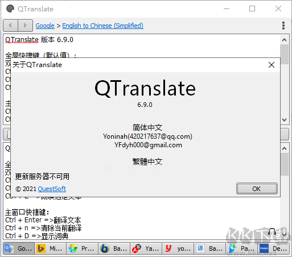Viewport: 292px width, 257px height.
Task: Go forward to the next translation
Action: tap(25, 26)
